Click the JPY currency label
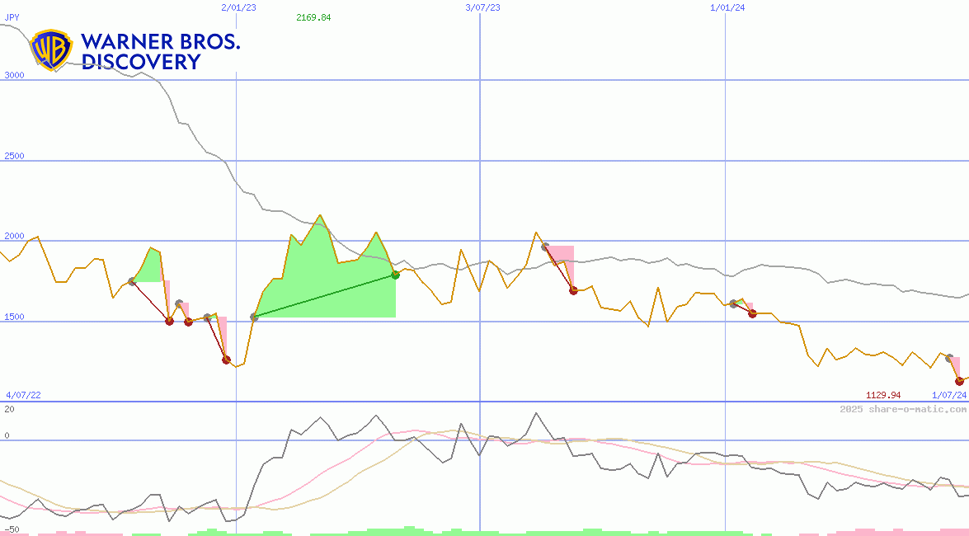Viewport: 969px width, 536px height. 12,17
